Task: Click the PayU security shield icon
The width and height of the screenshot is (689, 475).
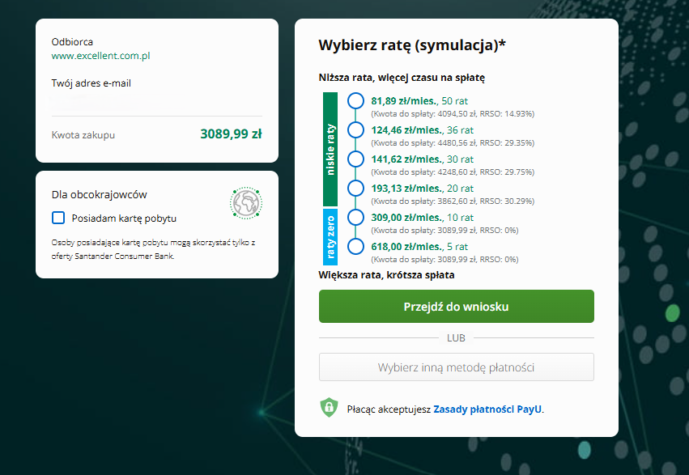Action: tap(328, 409)
